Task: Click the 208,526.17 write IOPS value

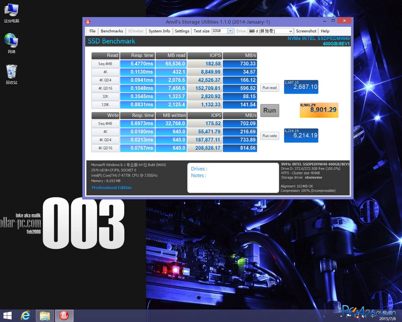Action: tap(204, 148)
